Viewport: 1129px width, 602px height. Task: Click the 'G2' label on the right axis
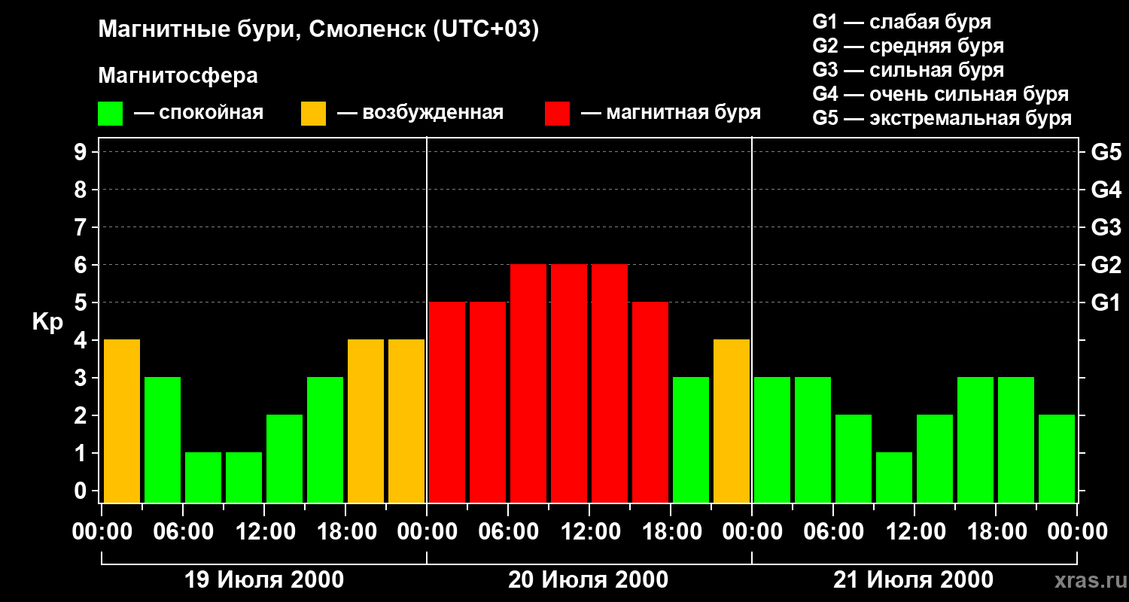point(1106,265)
